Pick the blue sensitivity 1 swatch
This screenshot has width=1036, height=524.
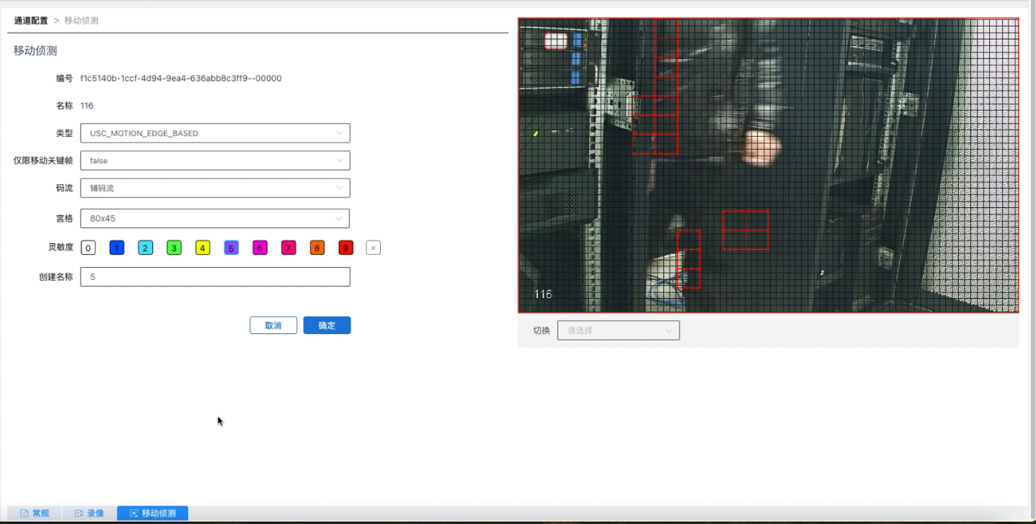click(117, 248)
